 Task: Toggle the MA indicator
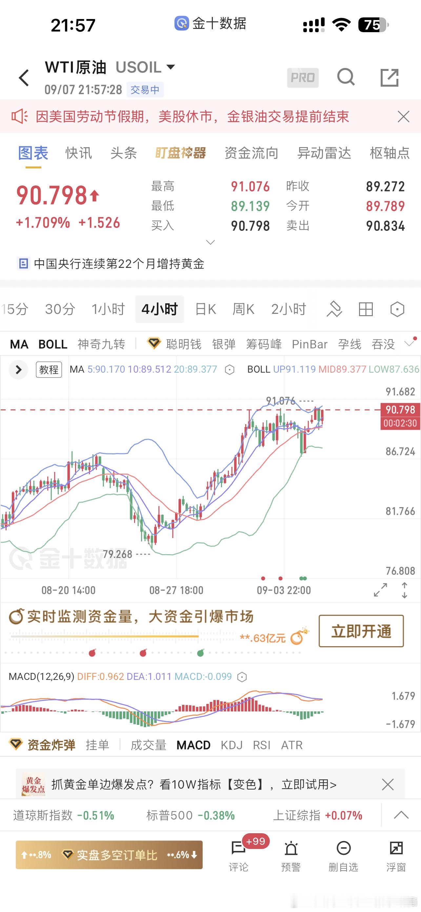coord(19,344)
